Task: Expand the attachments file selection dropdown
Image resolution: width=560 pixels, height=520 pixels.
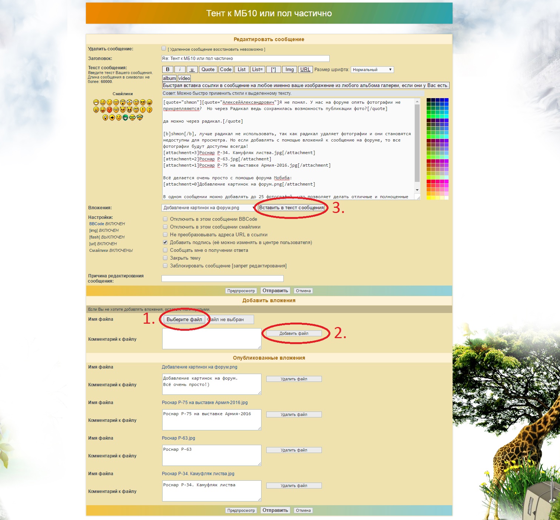Action: (x=209, y=208)
